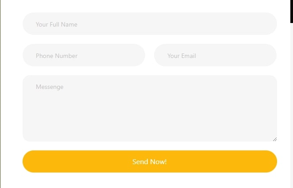Screen dimensions: 293x188
Task: Click the message box resize handle
Action: point(274,139)
